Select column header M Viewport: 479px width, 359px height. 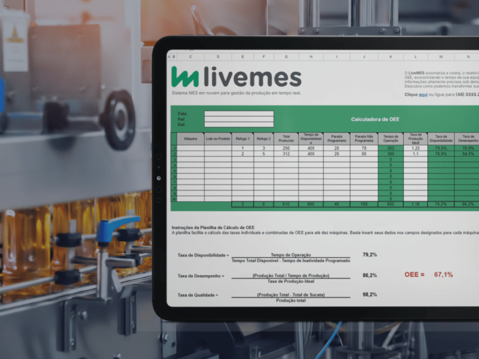coord(441,57)
